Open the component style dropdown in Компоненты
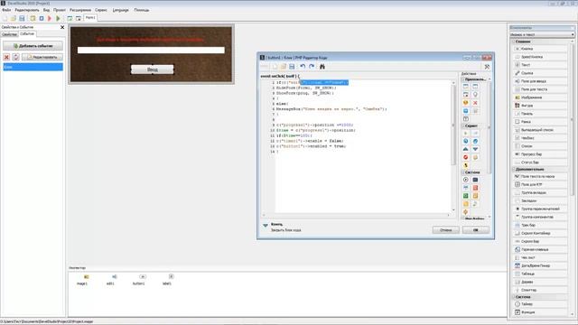The width and height of the screenshot is (578, 325). tap(573, 34)
